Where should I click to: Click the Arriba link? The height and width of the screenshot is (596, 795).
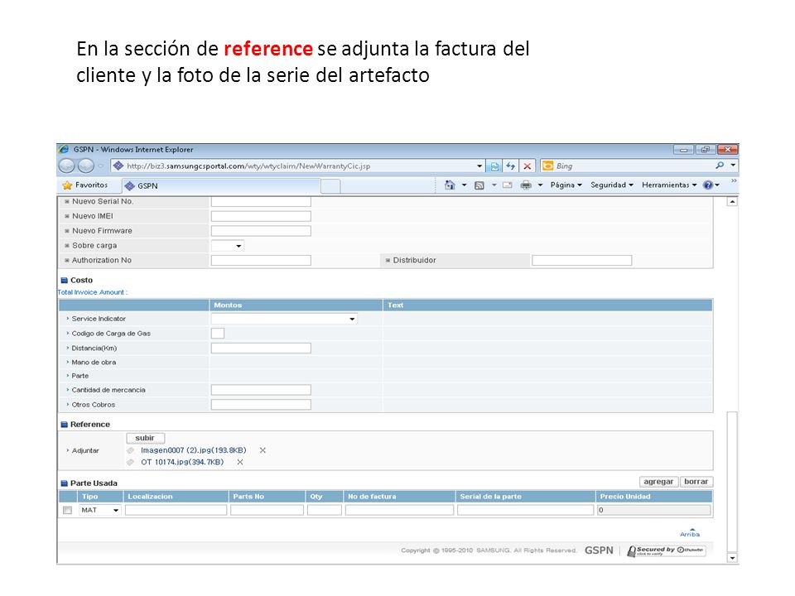click(690, 532)
